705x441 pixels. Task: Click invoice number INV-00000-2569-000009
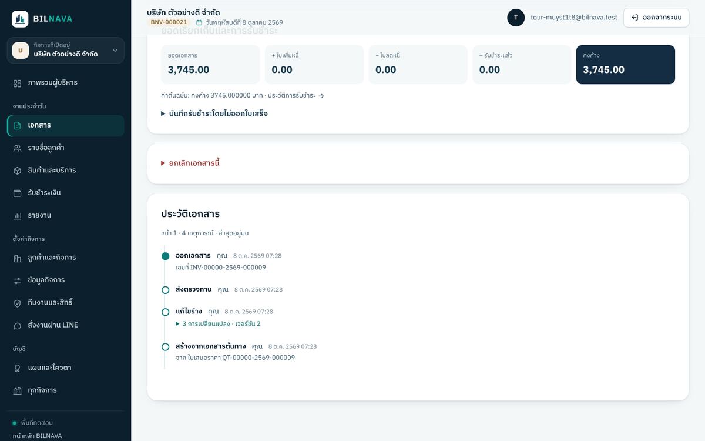(x=228, y=268)
